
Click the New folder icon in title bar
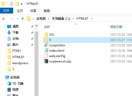tap(17, 4)
